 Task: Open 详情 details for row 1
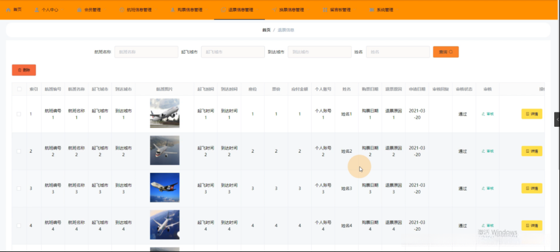click(x=532, y=114)
